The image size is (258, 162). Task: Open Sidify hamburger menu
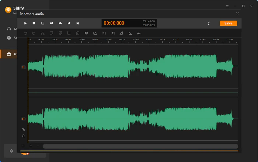(x=227, y=6)
